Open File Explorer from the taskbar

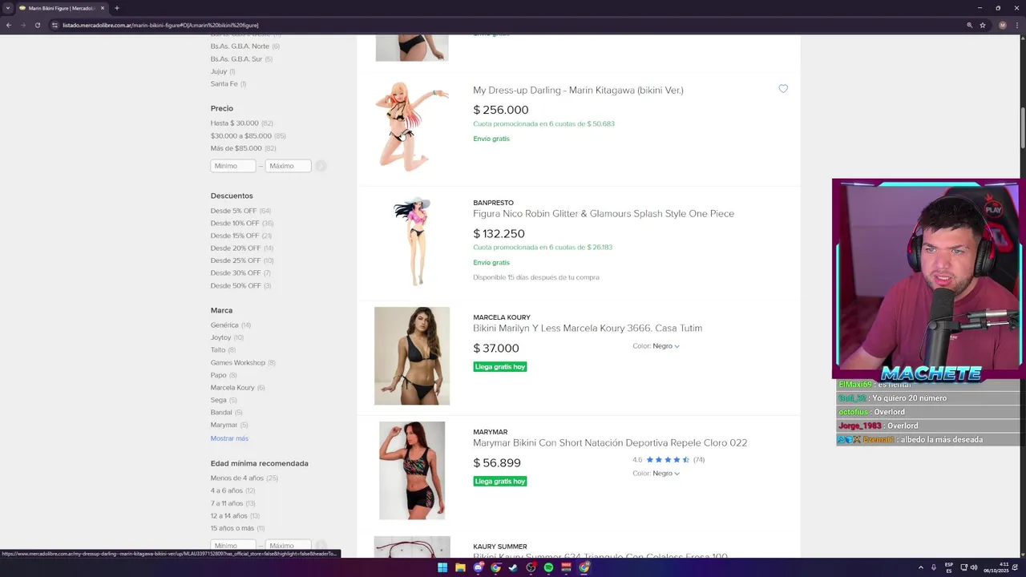coord(460,567)
